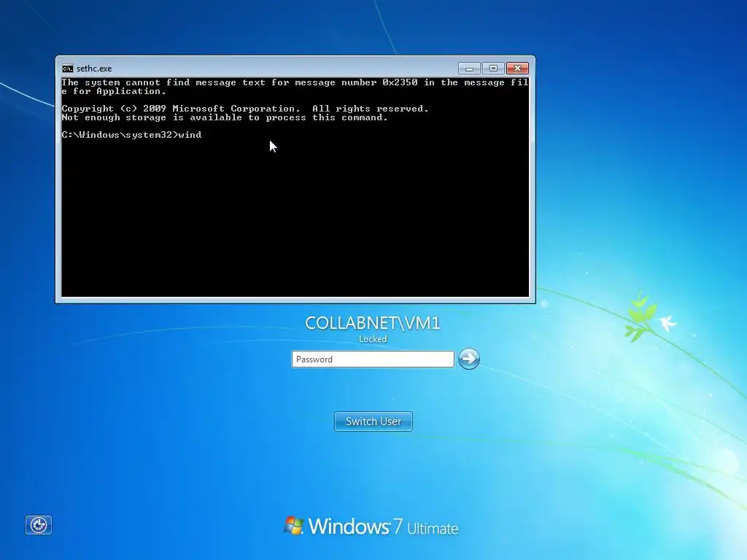
Task: Focus the Password input field
Action: click(373, 359)
